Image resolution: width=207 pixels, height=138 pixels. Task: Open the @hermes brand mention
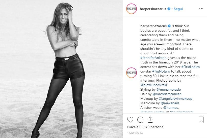pyautogui.click(x=171, y=108)
